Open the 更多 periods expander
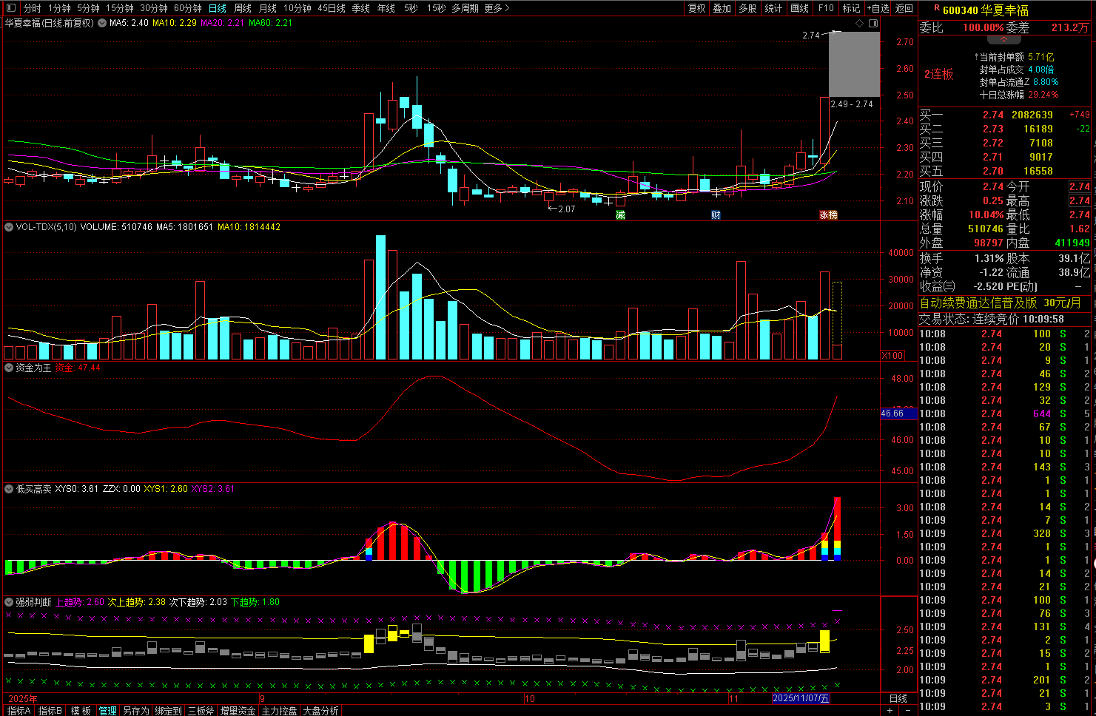Screen dimensions: 1096x716 click(497, 8)
